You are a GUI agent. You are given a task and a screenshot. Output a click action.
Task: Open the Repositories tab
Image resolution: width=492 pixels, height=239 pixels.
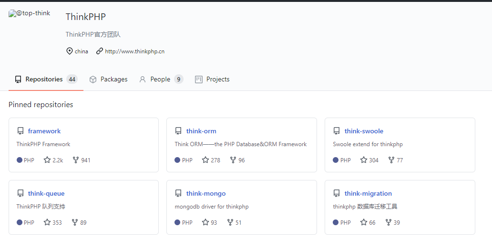46,79
